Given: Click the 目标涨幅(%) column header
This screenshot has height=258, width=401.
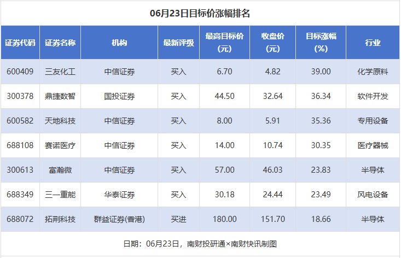Looking at the screenshot, I should click(x=321, y=43).
